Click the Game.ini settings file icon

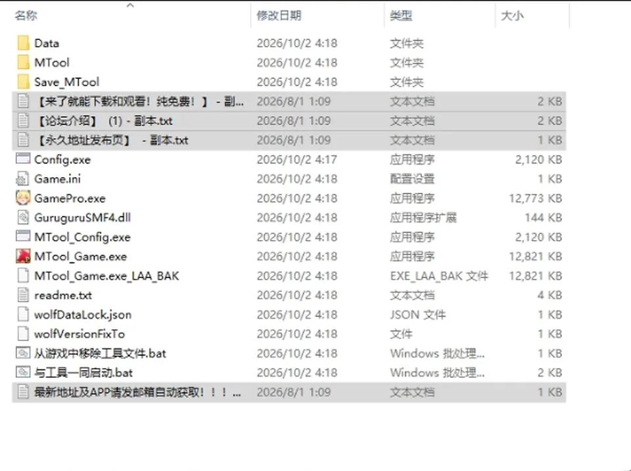point(23,178)
